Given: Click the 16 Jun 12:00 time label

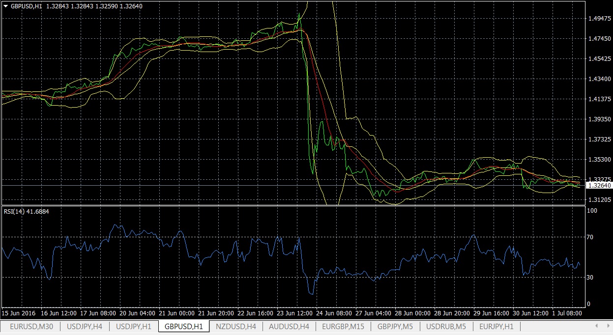Looking at the screenshot, I should coord(58,313).
